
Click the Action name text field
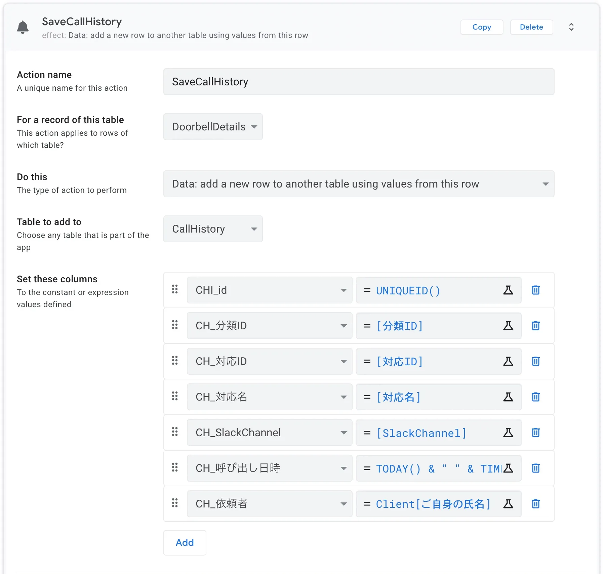358,82
